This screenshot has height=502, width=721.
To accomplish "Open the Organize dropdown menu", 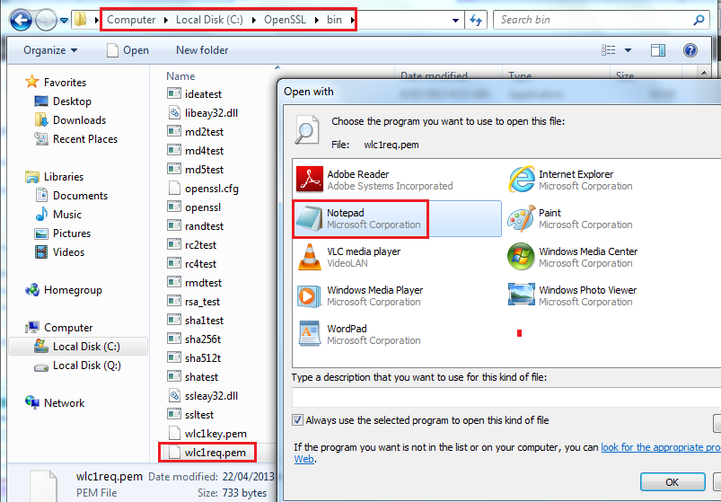I will click(50, 50).
